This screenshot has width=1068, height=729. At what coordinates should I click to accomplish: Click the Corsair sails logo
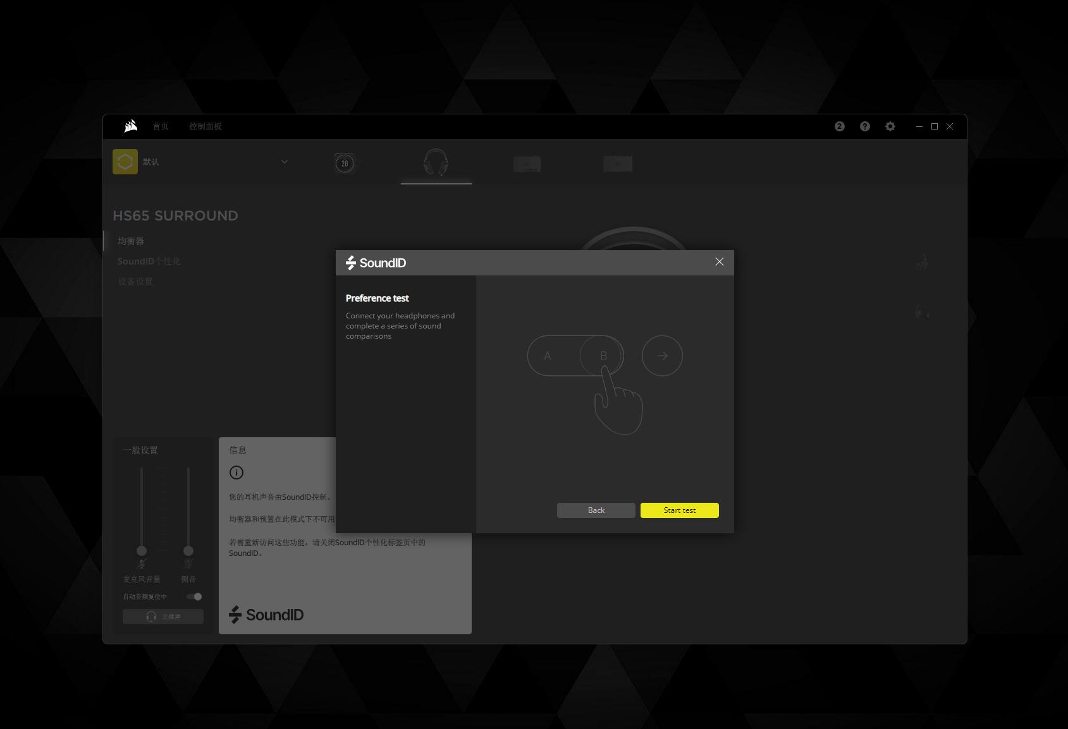[x=131, y=126]
